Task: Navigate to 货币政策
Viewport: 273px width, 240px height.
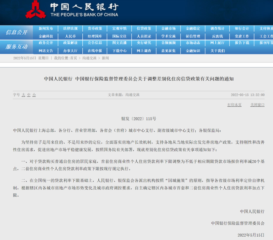Action: pos(95,28)
